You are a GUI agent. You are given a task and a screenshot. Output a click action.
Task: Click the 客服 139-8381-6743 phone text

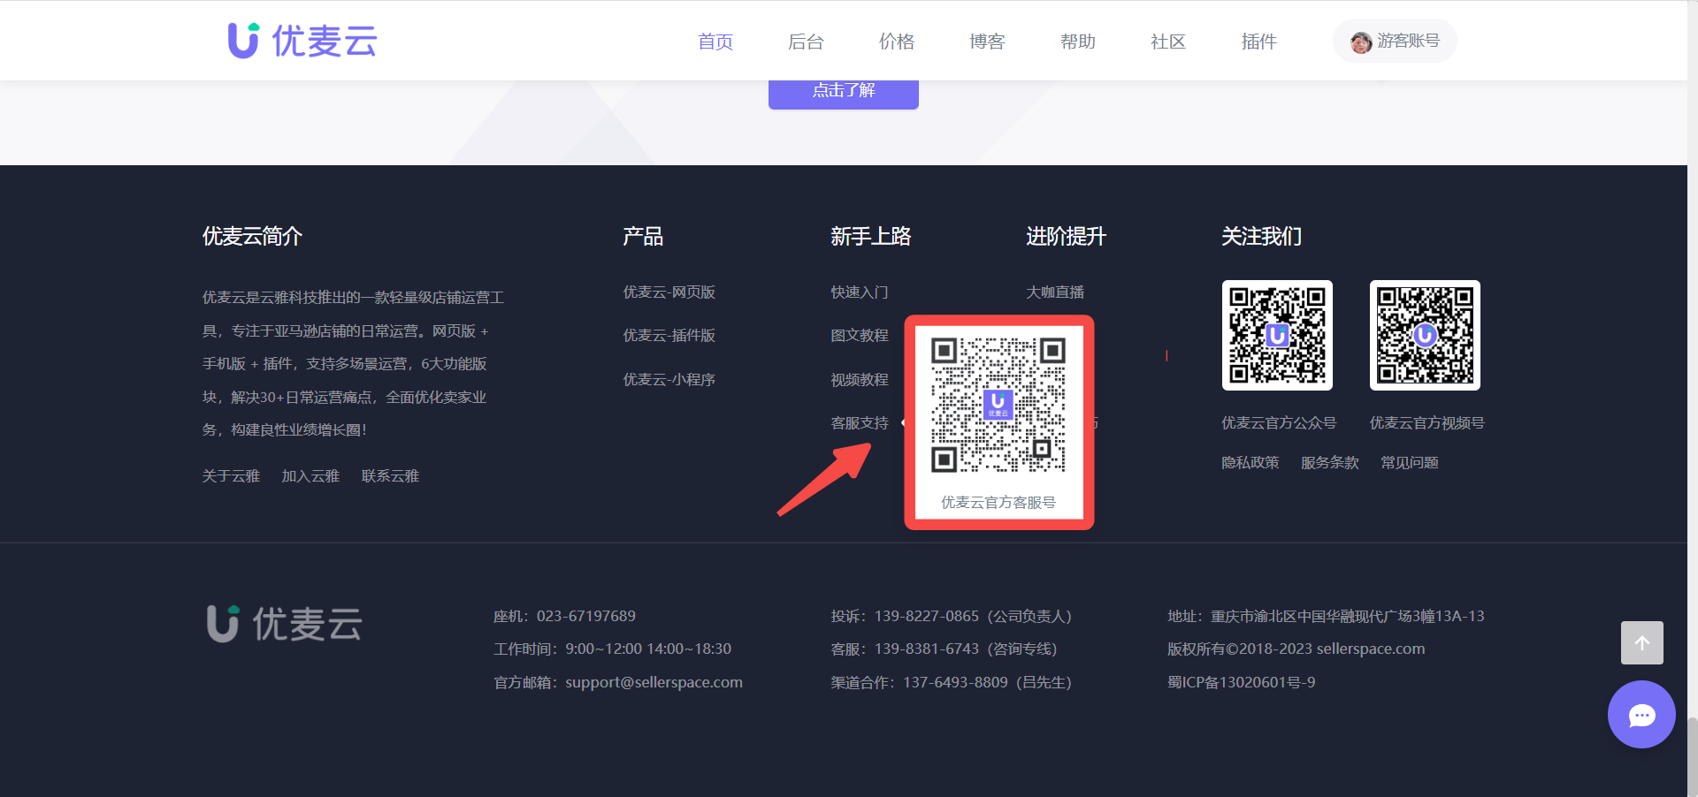944,649
